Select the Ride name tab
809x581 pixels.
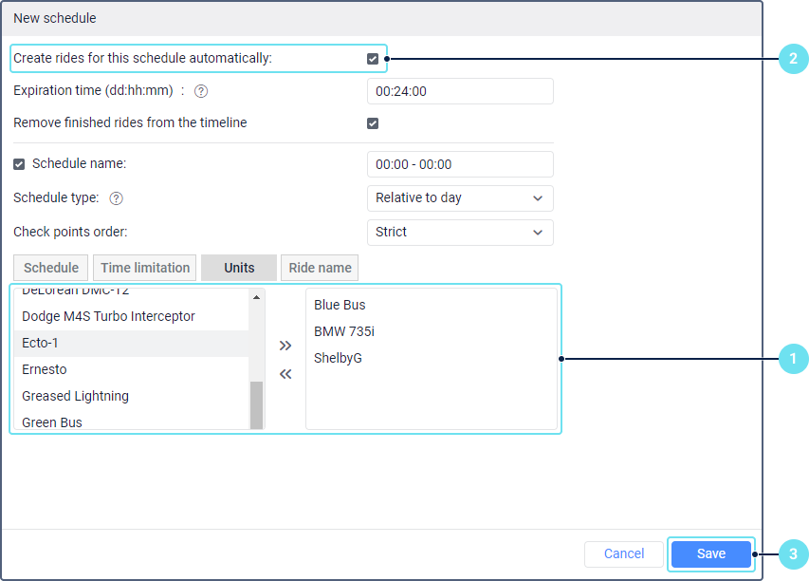coord(320,268)
